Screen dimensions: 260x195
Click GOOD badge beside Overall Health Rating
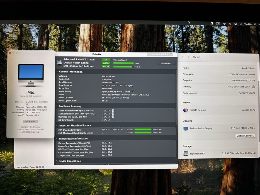106,63
